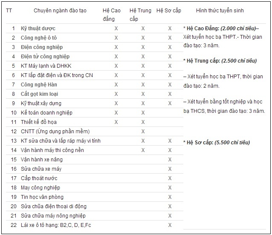This screenshot has width=272, height=235.
Task: Click the X mark in the CNTT row
Action: point(143,132)
